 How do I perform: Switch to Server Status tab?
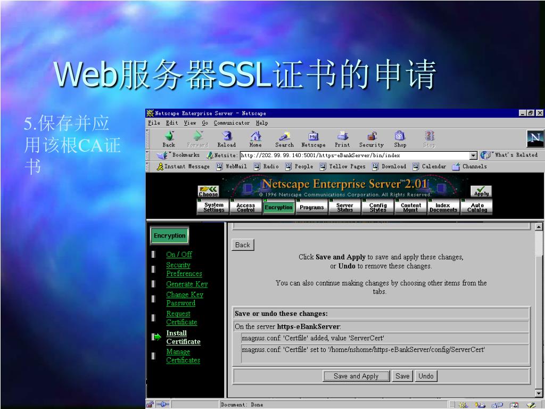[345, 207]
